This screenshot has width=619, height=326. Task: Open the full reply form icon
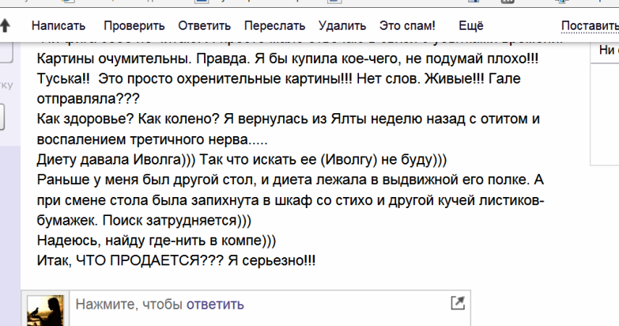pos(457,302)
